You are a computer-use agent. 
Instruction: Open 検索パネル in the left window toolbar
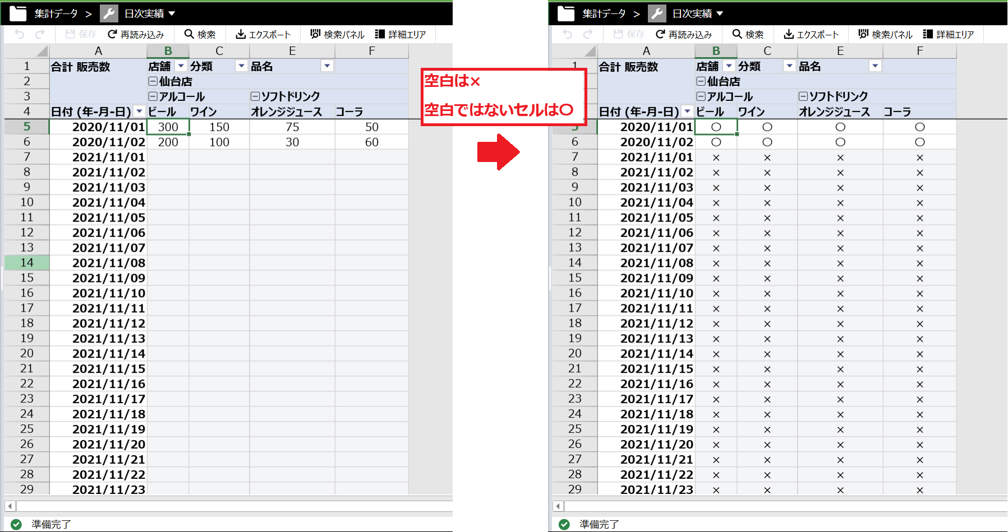tap(337, 34)
